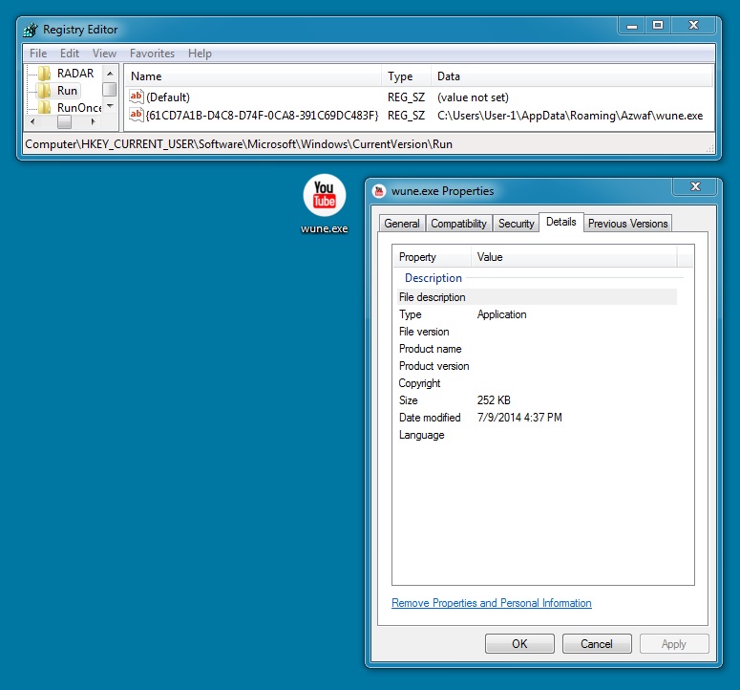Select the Copyright property row
The image size is (740, 690).
pyautogui.click(x=537, y=383)
